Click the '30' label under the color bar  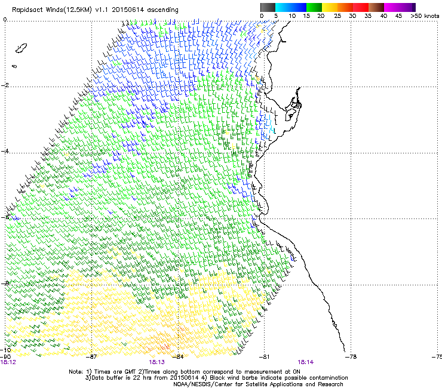pos(352,16)
